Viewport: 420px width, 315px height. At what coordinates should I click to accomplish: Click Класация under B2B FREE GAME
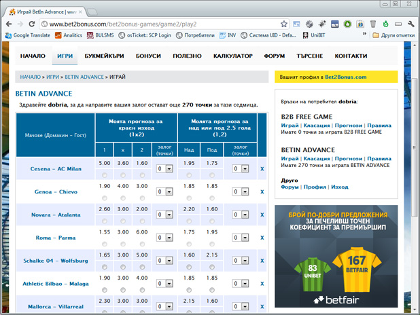click(317, 126)
